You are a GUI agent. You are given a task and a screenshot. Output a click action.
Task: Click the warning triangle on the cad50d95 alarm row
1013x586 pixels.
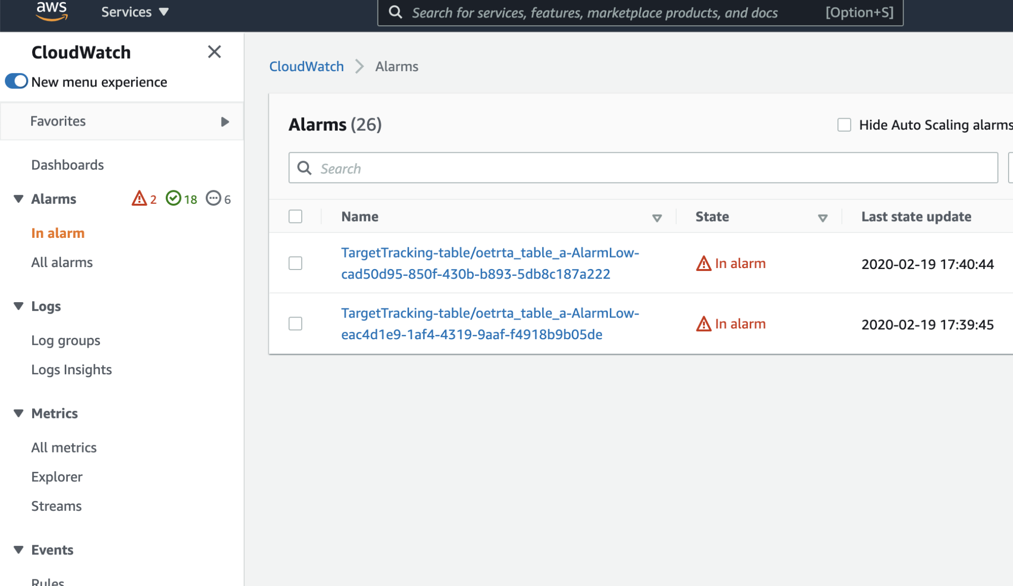[703, 264]
